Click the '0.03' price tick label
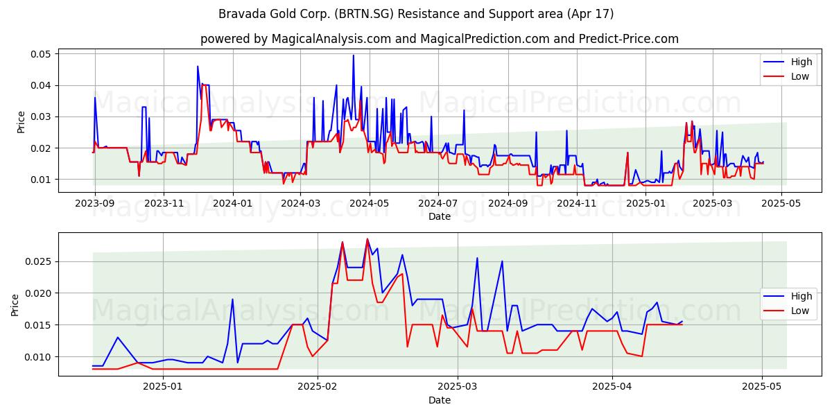Image resolution: width=832 pixels, height=416 pixels. pyautogui.click(x=42, y=116)
